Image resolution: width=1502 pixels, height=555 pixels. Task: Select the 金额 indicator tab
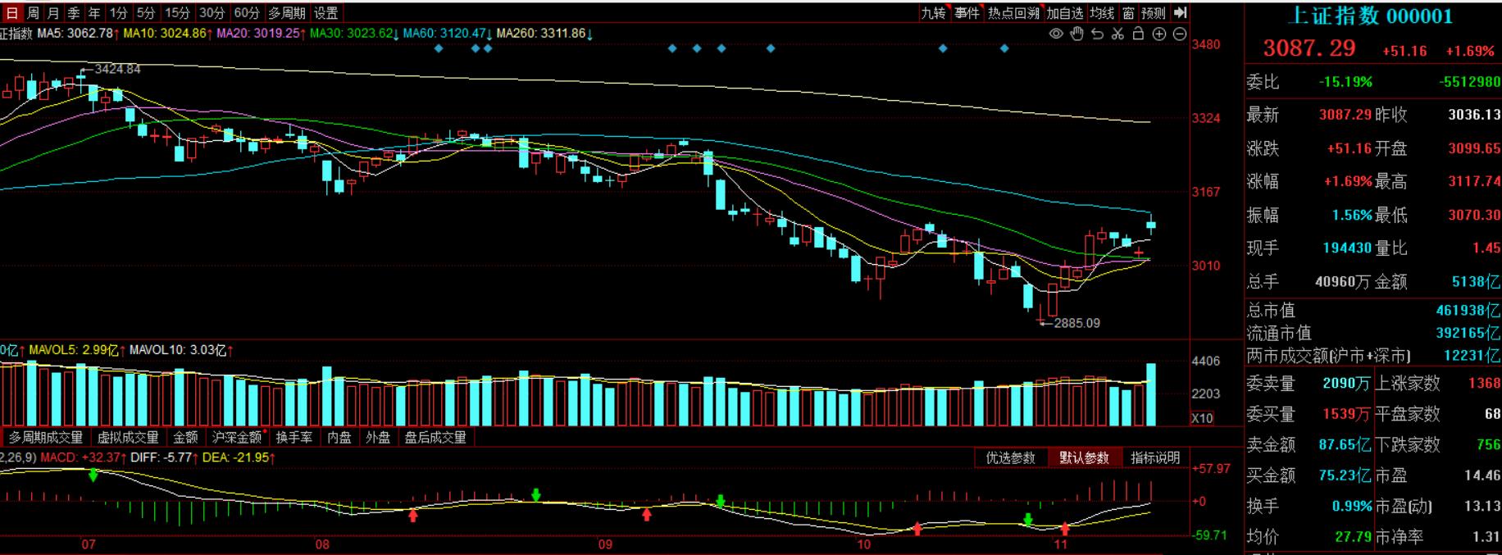click(185, 438)
